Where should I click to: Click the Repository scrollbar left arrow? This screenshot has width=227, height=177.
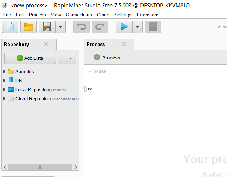[x=5, y=167]
